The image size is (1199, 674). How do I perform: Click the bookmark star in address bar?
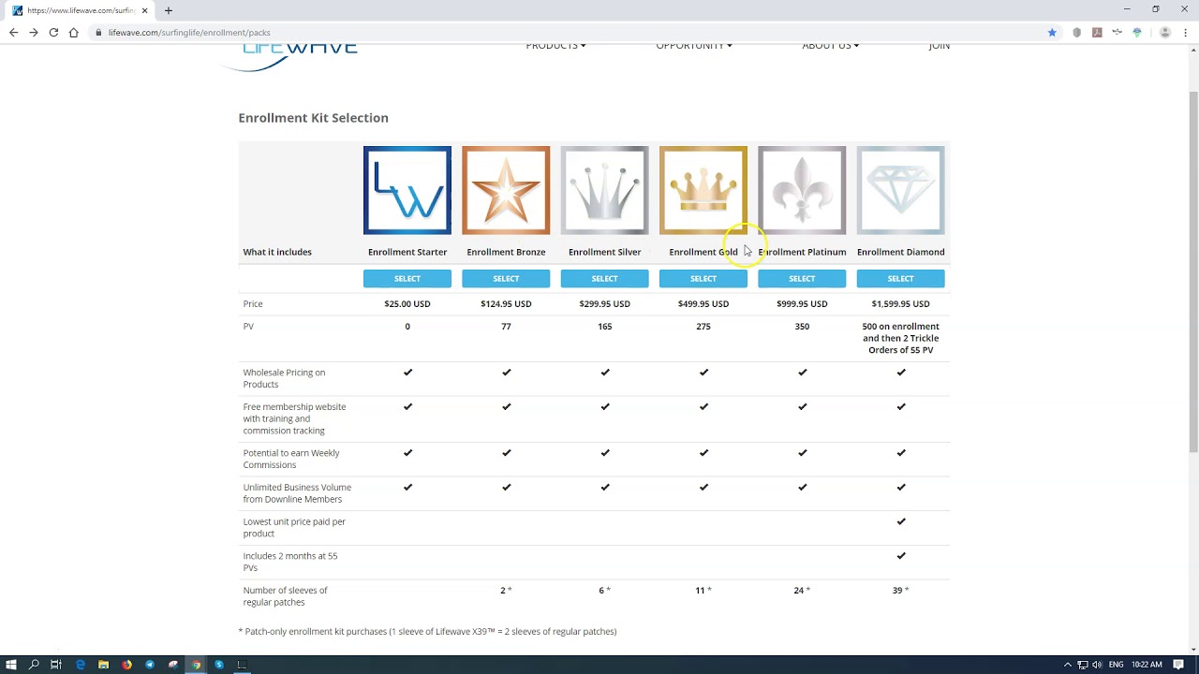coord(1052,32)
